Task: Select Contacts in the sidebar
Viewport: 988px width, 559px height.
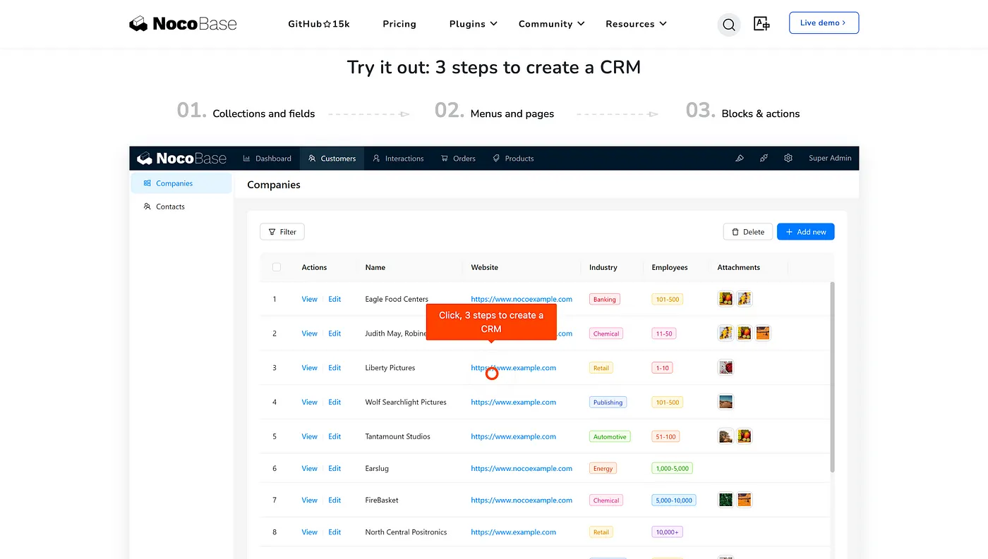Action: pos(170,207)
